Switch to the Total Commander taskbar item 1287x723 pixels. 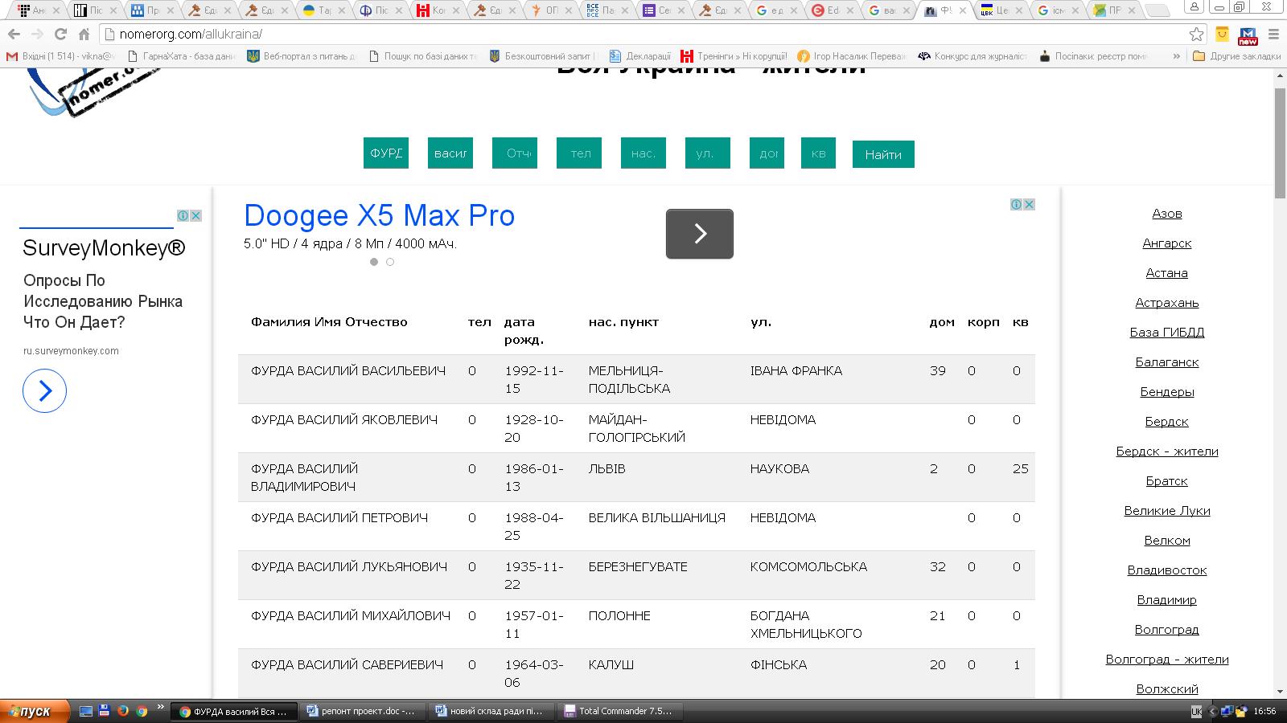pos(618,711)
